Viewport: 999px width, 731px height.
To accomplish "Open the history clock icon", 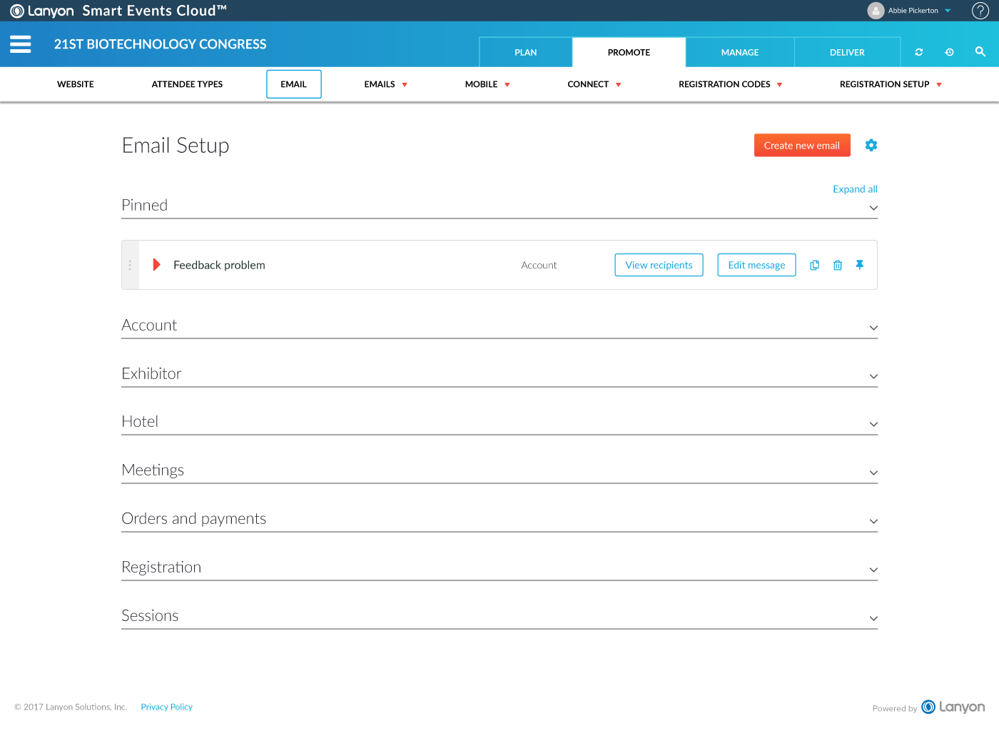I will pyautogui.click(x=949, y=52).
